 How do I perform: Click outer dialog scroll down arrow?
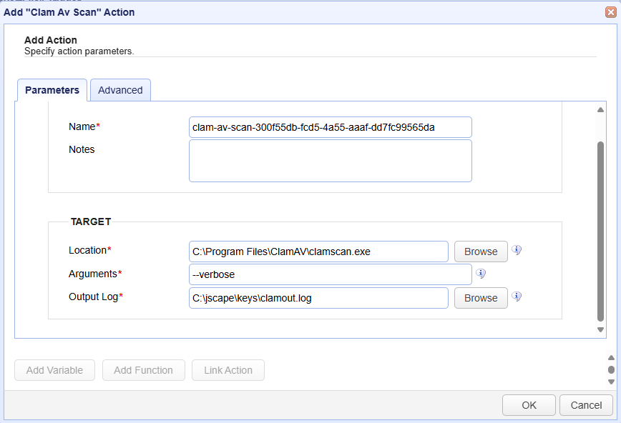tap(611, 382)
